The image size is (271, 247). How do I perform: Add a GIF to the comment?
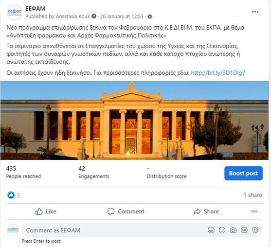point(244,230)
